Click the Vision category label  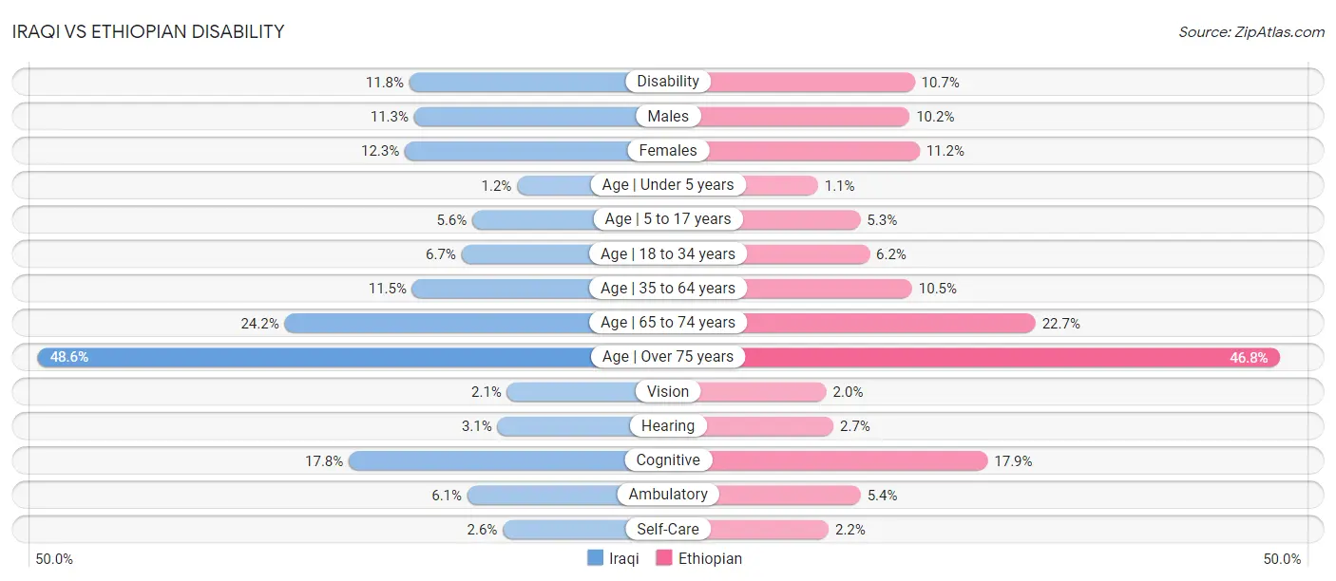click(668, 391)
